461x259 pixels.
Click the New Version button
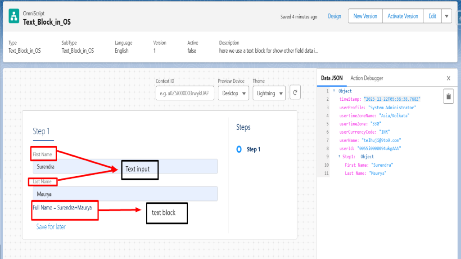click(x=365, y=16)
